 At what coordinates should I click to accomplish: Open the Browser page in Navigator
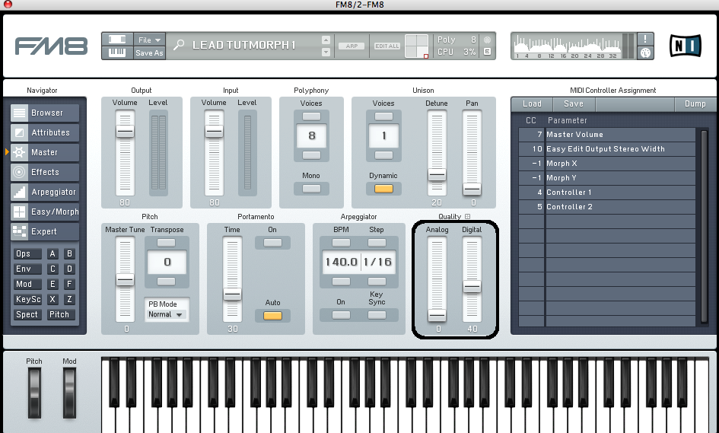click(x=45, y=113)
